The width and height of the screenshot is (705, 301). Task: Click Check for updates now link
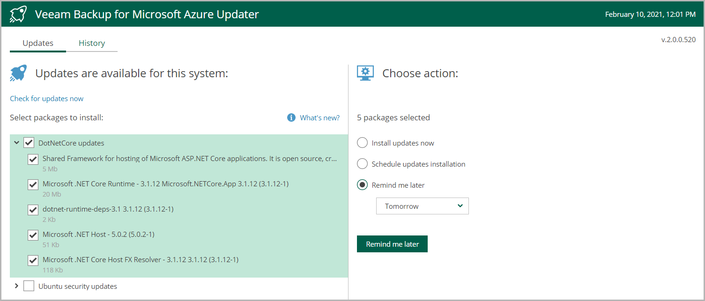tap(47, 99)
